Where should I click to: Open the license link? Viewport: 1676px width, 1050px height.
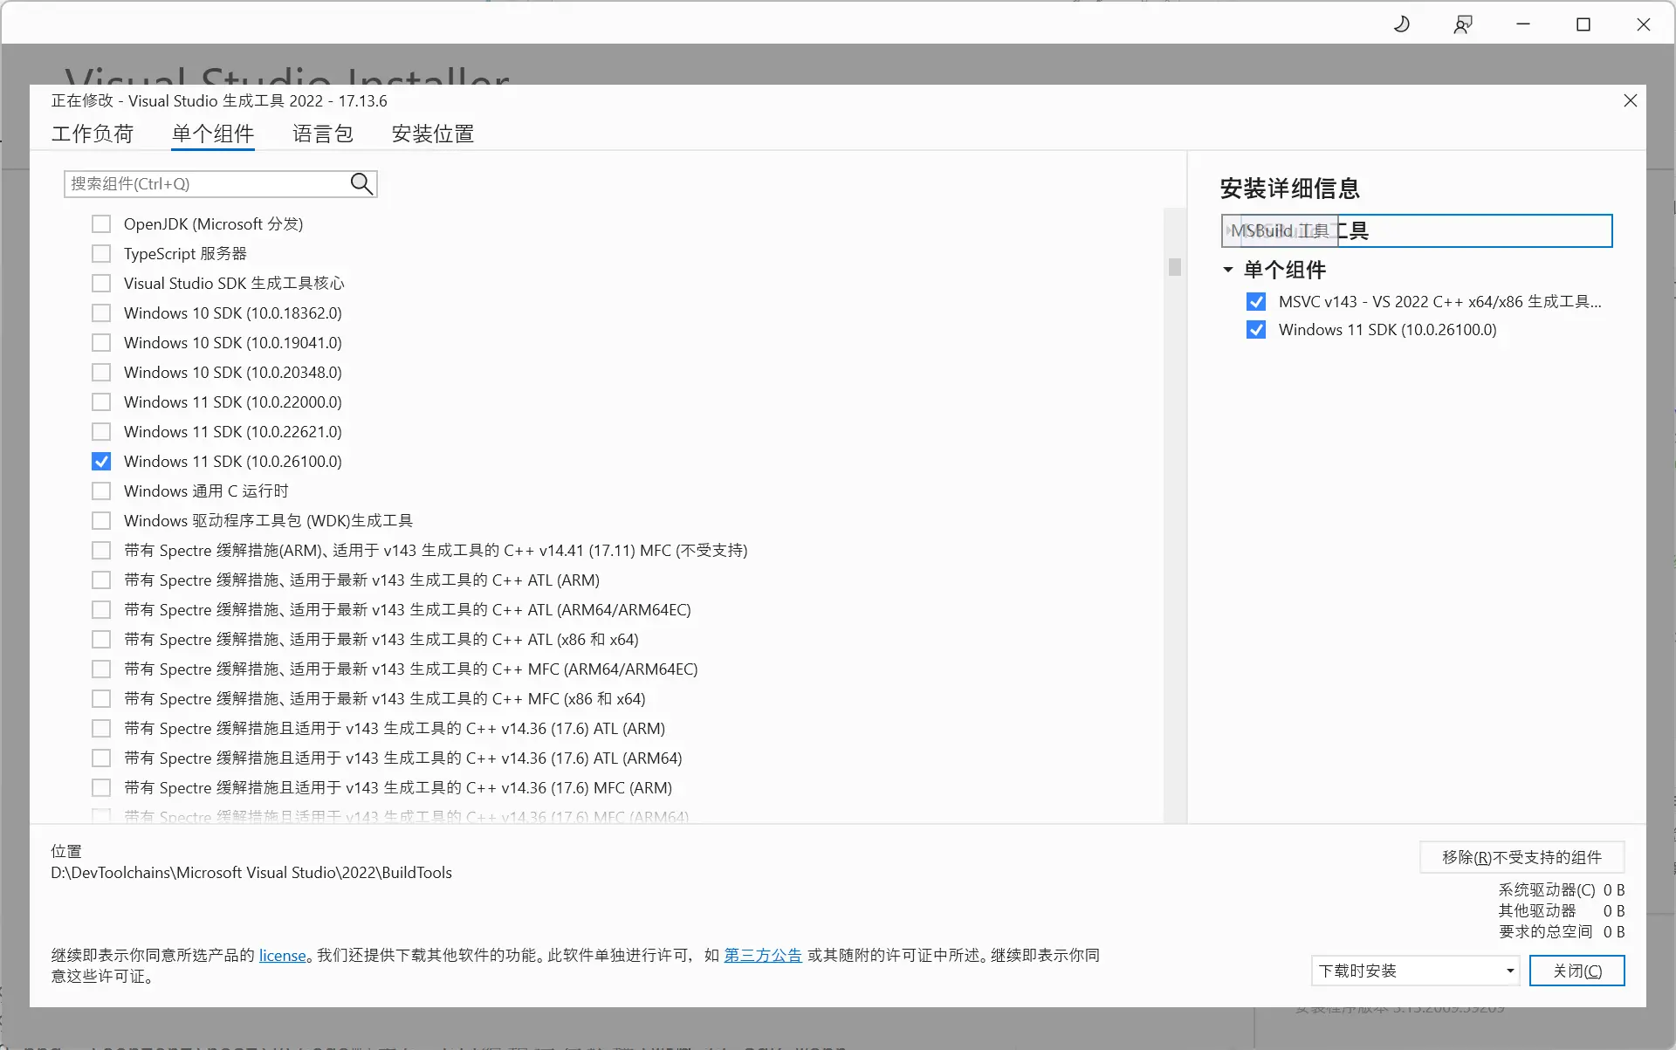click(x=283, y=956)
